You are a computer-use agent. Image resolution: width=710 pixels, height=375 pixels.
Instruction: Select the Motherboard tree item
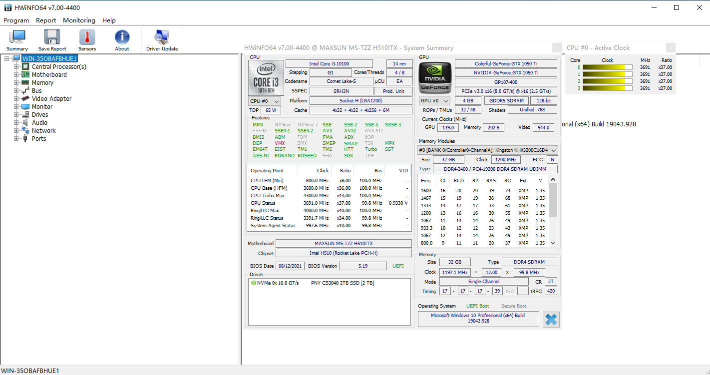pyautogui.click(x=49, y=75)
